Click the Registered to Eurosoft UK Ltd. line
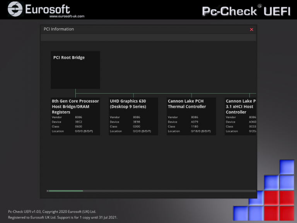Image resolution: width=297 pixels, height=223 pixels. click(x=63, y=217)
